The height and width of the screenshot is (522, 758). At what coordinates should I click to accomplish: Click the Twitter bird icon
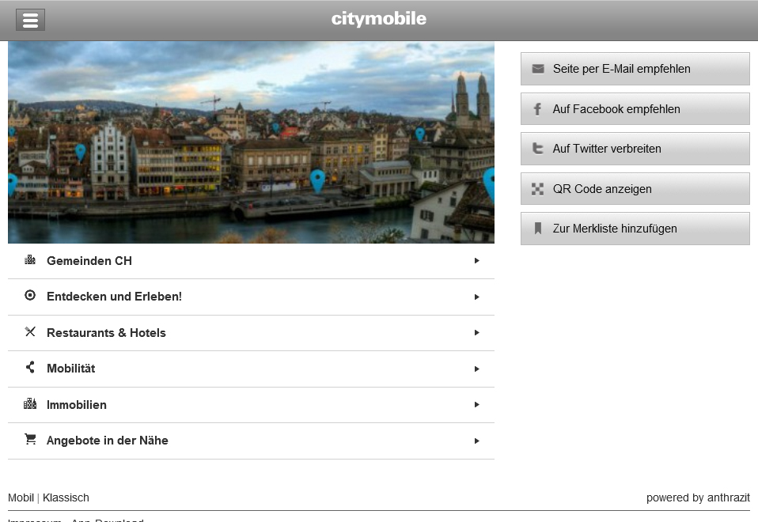[537, 149]
